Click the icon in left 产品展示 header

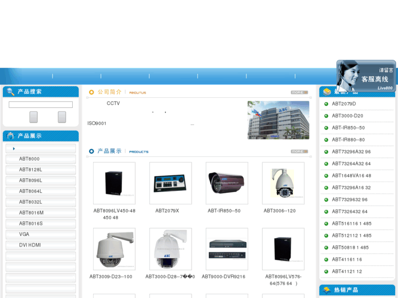tap(10, 136)
